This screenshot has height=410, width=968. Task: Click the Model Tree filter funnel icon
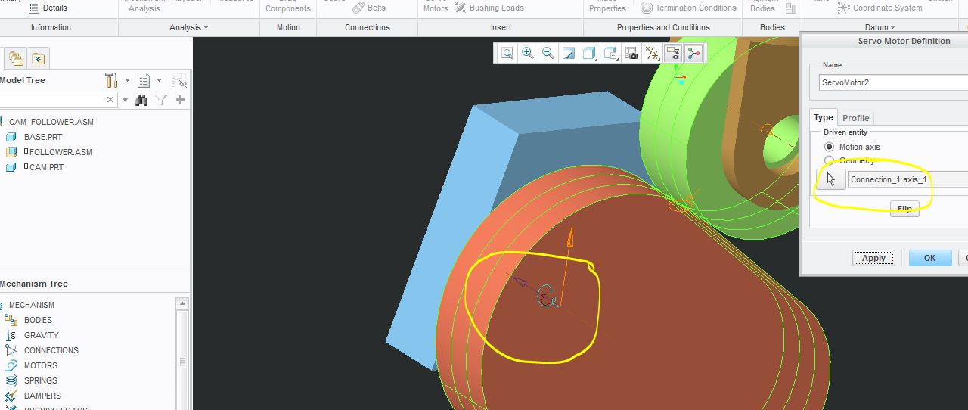coord(161,100)
